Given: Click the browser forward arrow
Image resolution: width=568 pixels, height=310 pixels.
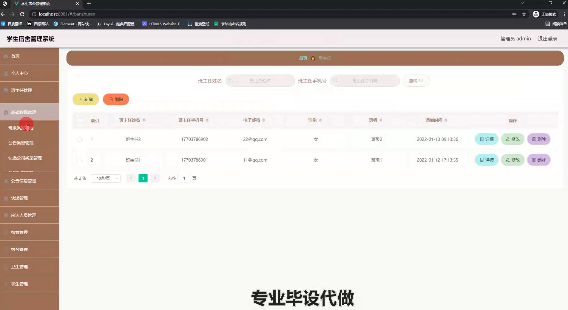Looking at the screenshot, I should click(13, 14).
